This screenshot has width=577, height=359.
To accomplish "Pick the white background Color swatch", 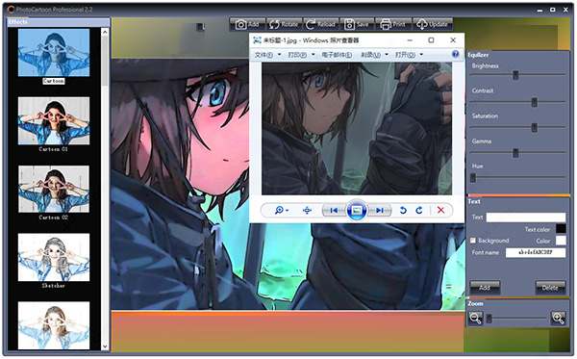I will 561,241.
